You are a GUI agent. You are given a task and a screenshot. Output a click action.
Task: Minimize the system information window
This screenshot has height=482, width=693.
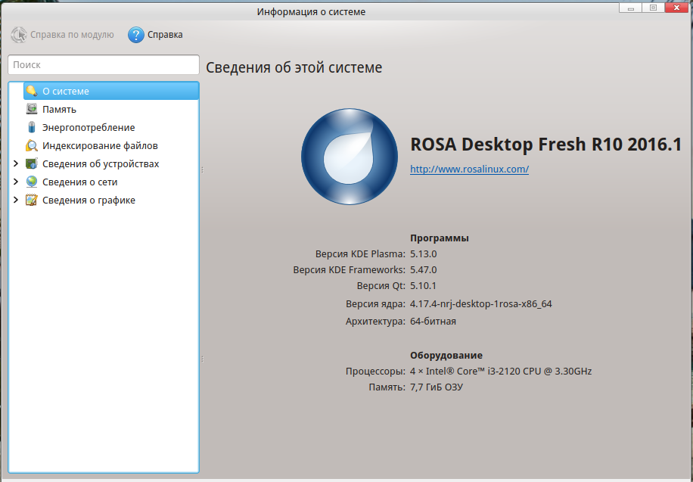(x=629, y=8)
